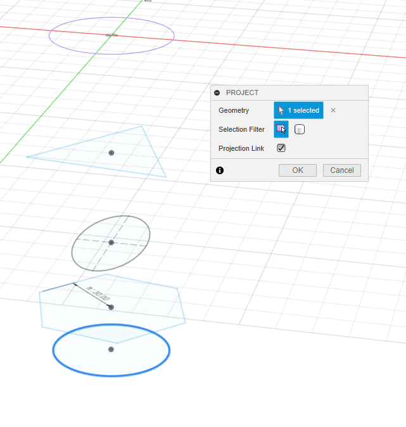Screen dimensions: 406x427
Task: Confirm projection with OK button
Action: coord(298,170)
